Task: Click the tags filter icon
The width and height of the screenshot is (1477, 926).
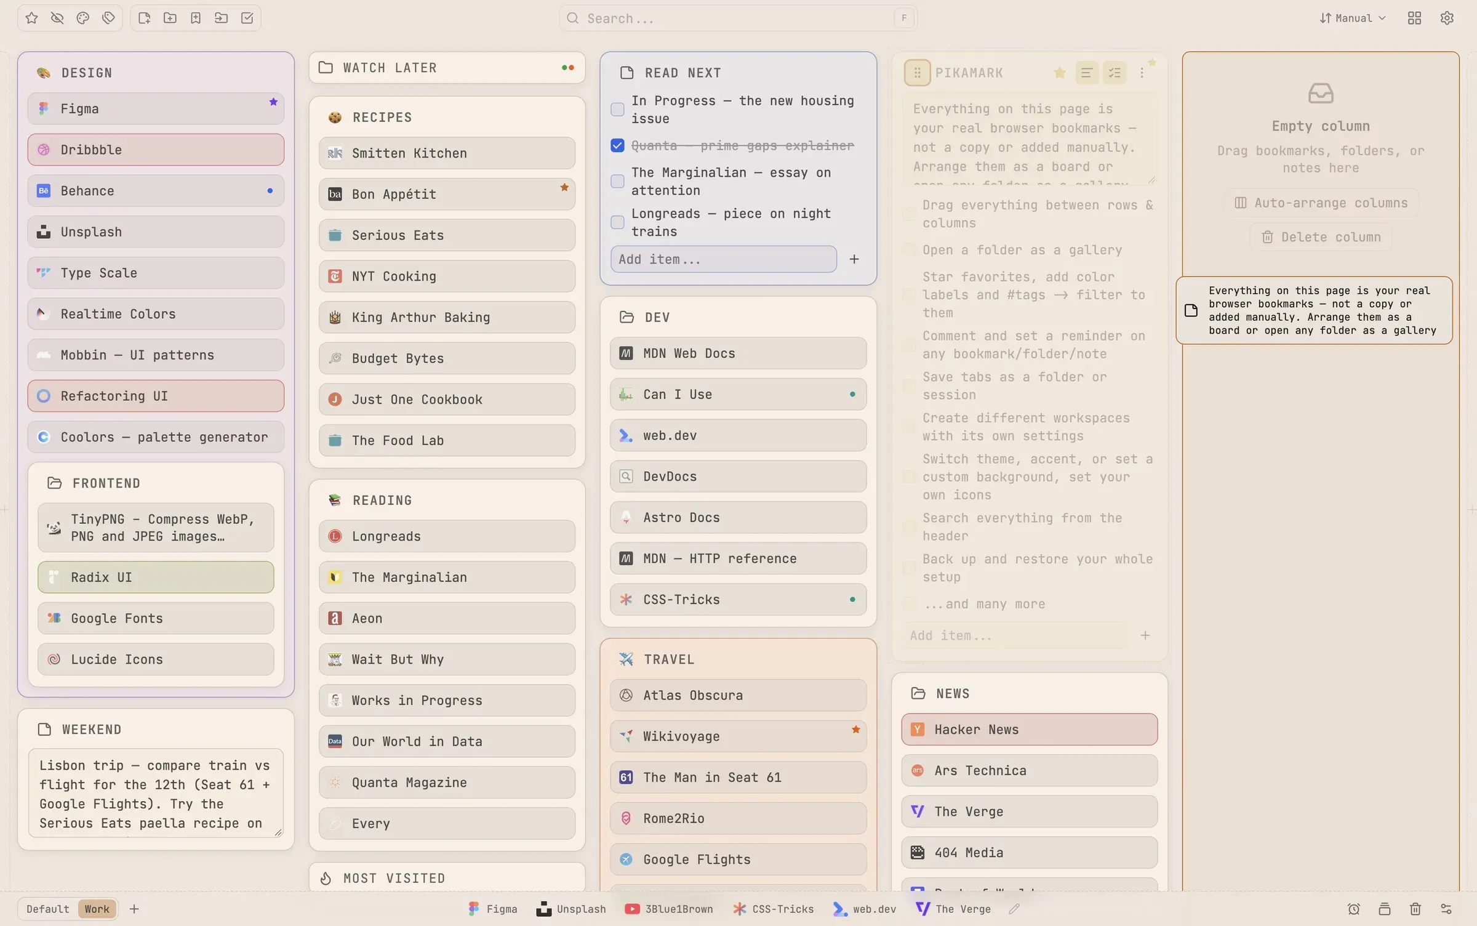Action: [x=109, y=18]
